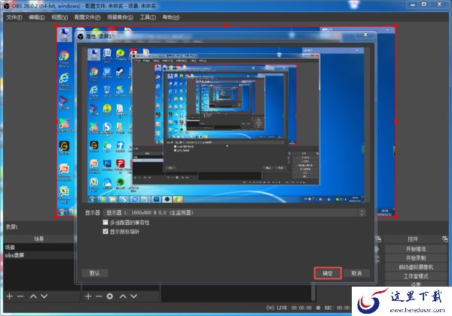Click the OBS logo in the main title bar
The width and height of the screenshot is (452, 316).
[x=6, y=5]
